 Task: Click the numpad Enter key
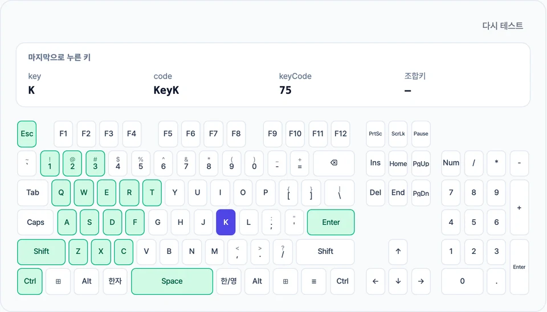520,266
